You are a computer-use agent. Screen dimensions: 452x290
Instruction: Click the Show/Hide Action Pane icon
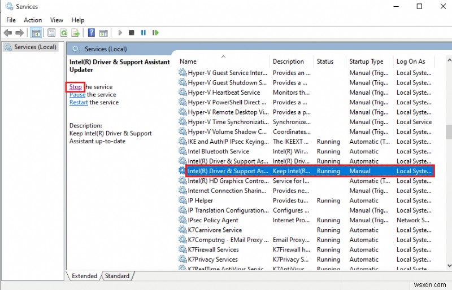pos(103,33)
